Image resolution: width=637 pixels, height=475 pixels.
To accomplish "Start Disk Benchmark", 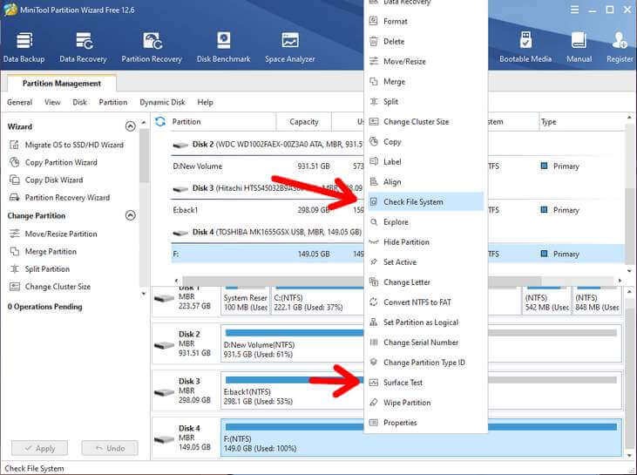I will (223, 48).
